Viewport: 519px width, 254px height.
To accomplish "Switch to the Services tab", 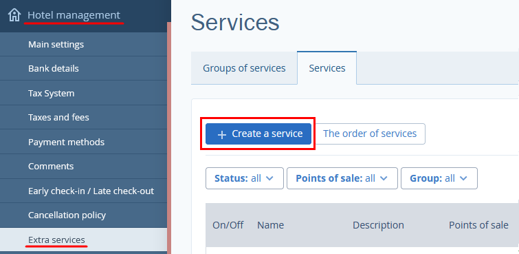I will point(327,68).
